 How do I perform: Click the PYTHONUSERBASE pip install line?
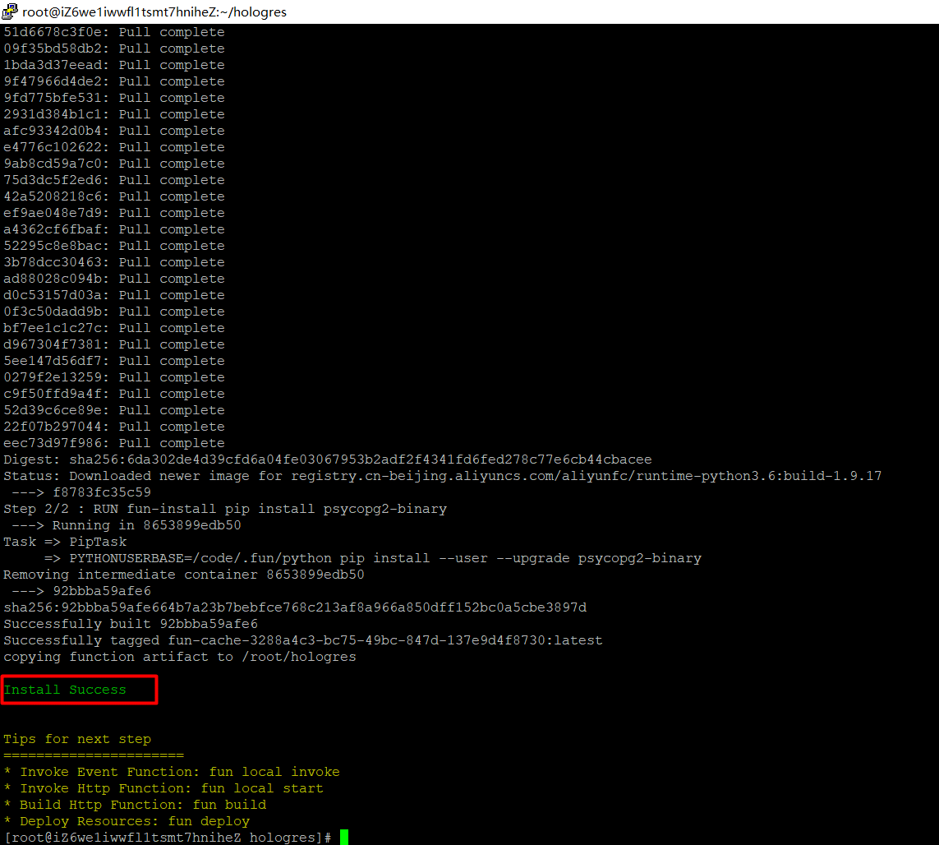pos(372,558)
